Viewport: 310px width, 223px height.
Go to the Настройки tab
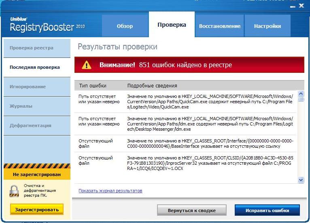click(268, 26)
